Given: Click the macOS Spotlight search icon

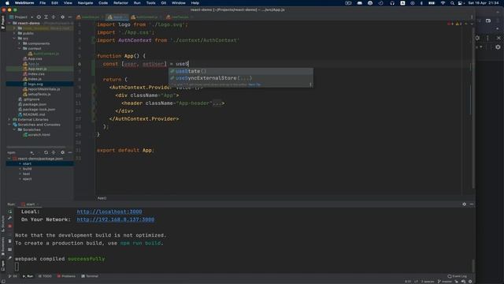Looking at the screenshot, I should coord(452,3).
